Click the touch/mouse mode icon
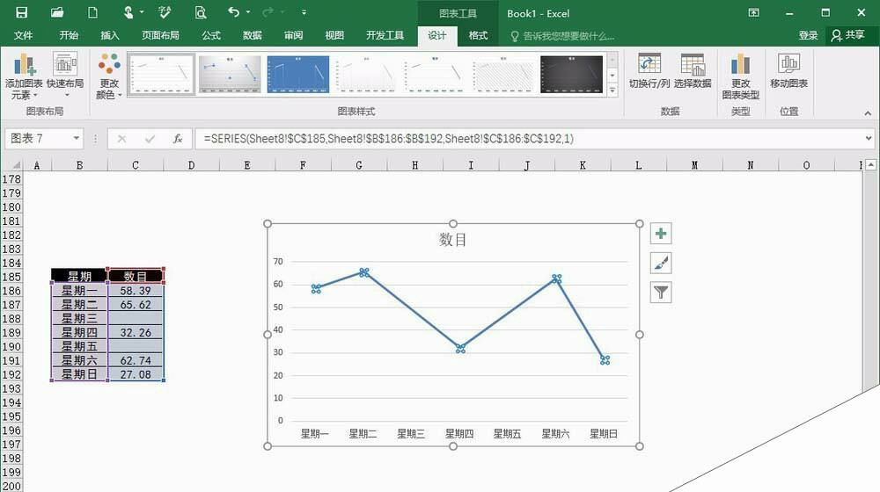Image resolution: width=880 pixels, height=492 pixels. tap(128, 12)
